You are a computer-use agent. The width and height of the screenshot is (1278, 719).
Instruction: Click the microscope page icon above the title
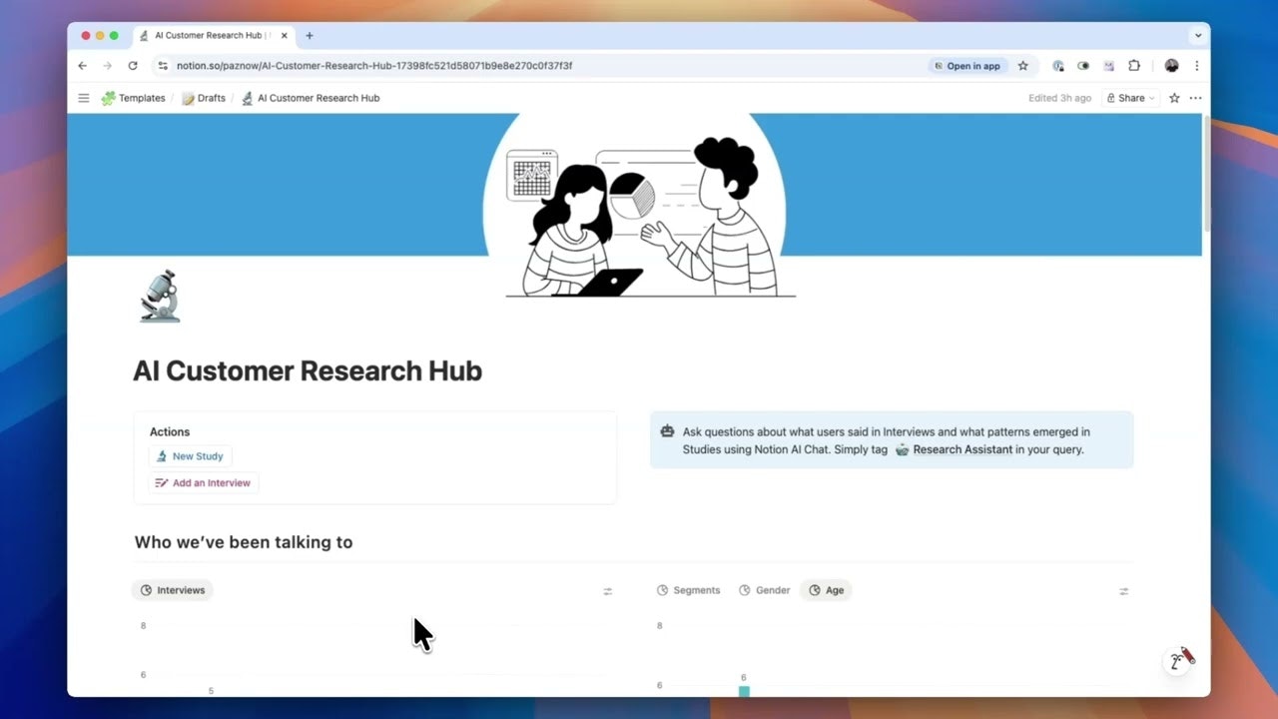[159, 296]
